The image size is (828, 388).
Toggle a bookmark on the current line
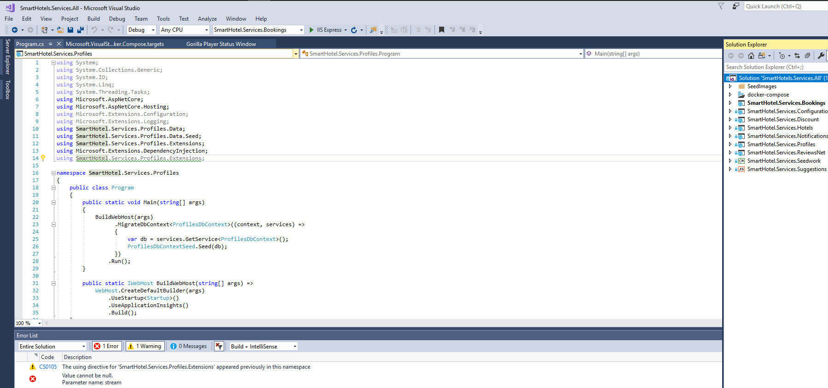click(x=441, y=30)
